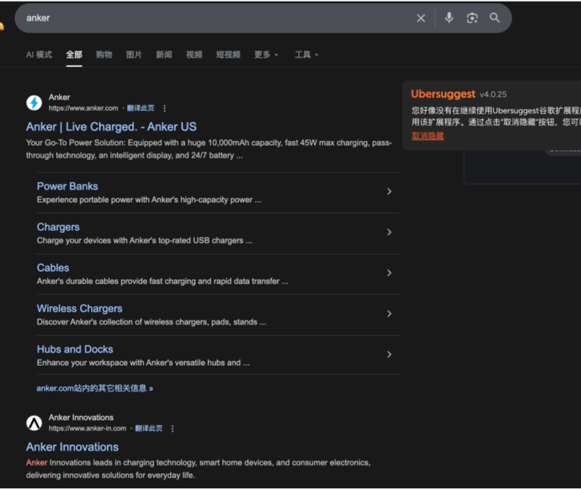Open the Wireless Chargers sitelink

(x=79, y=309)
